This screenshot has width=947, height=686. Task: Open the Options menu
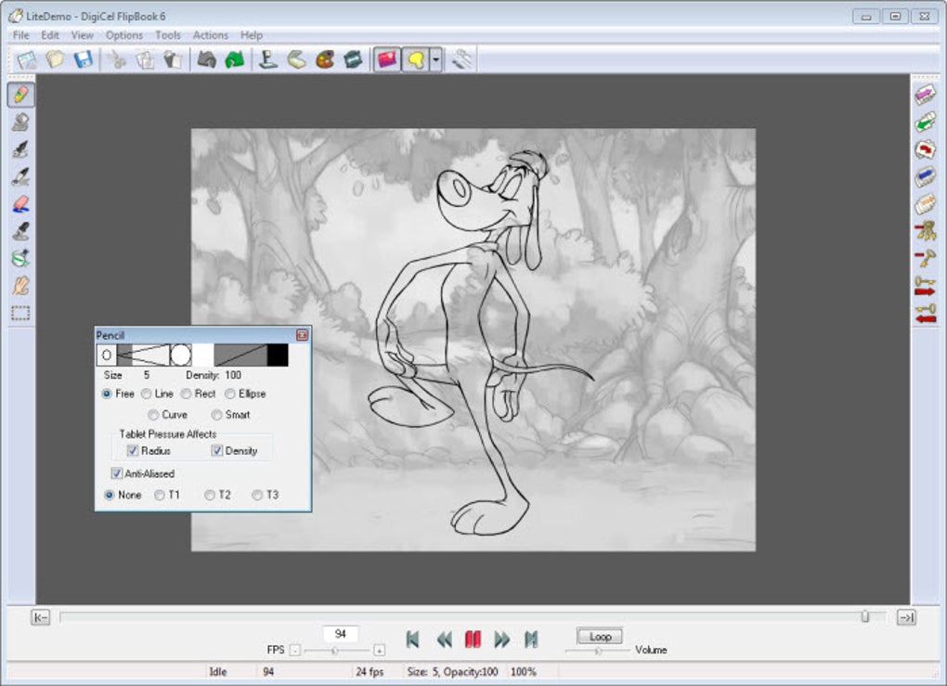pos(123,35)
